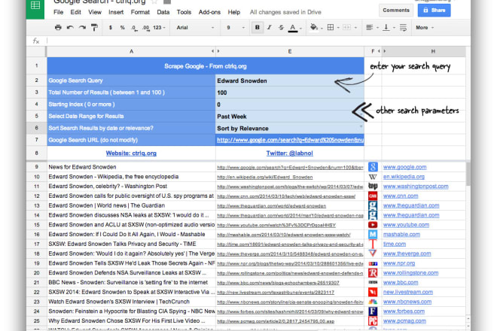The height and width of the screenshot is (331, 497).
Task: Increase decimal places
Action: [146, 28]
